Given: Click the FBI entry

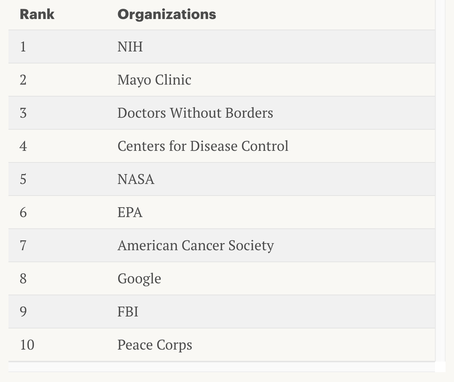Looking at the screenshot, I should pos(128,312).
